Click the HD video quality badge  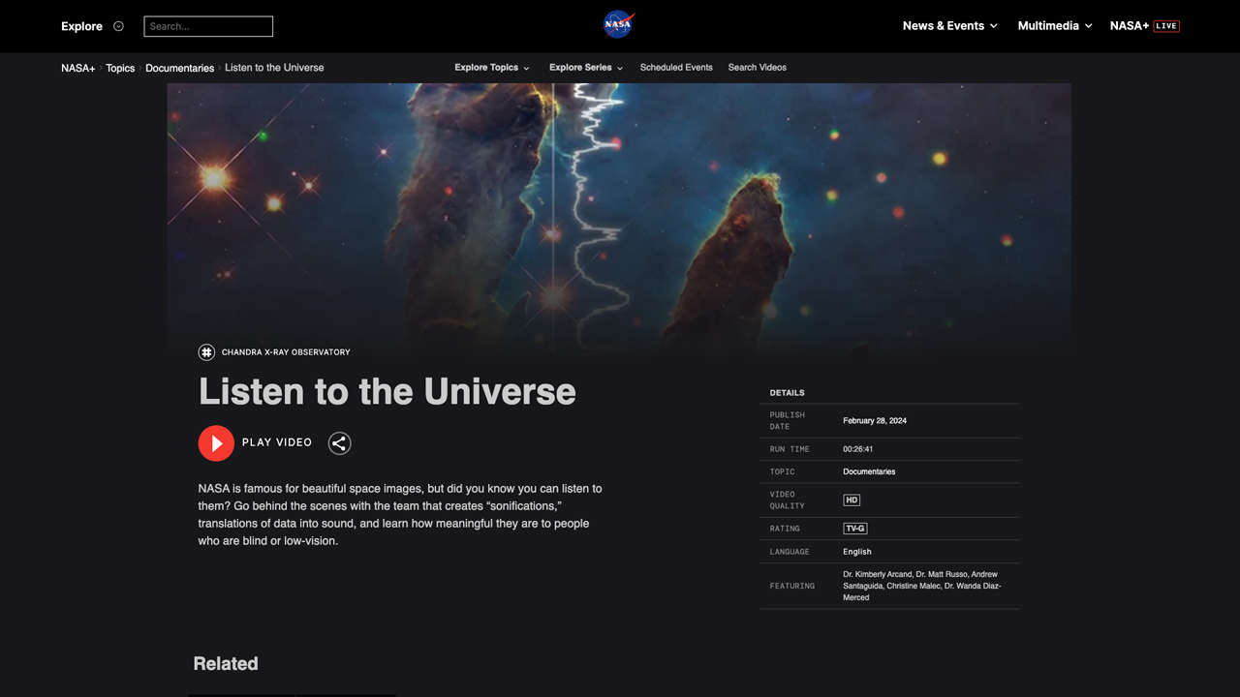click(x=852, y=500)
